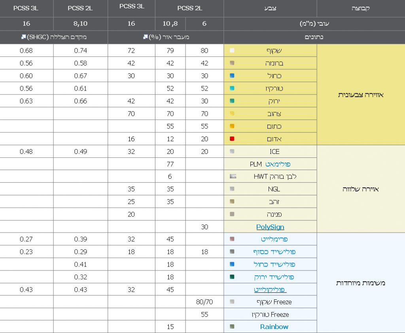Click the swatch in the פנינה row
Screen dimensions: 405x333
click(x=232, y=214)
